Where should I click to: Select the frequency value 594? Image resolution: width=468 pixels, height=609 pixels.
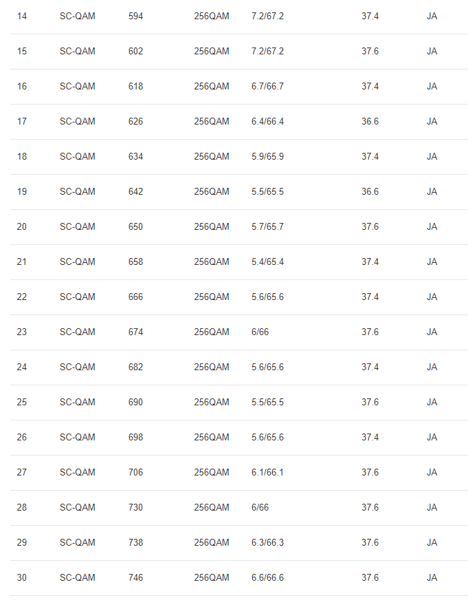pos(135,16)
